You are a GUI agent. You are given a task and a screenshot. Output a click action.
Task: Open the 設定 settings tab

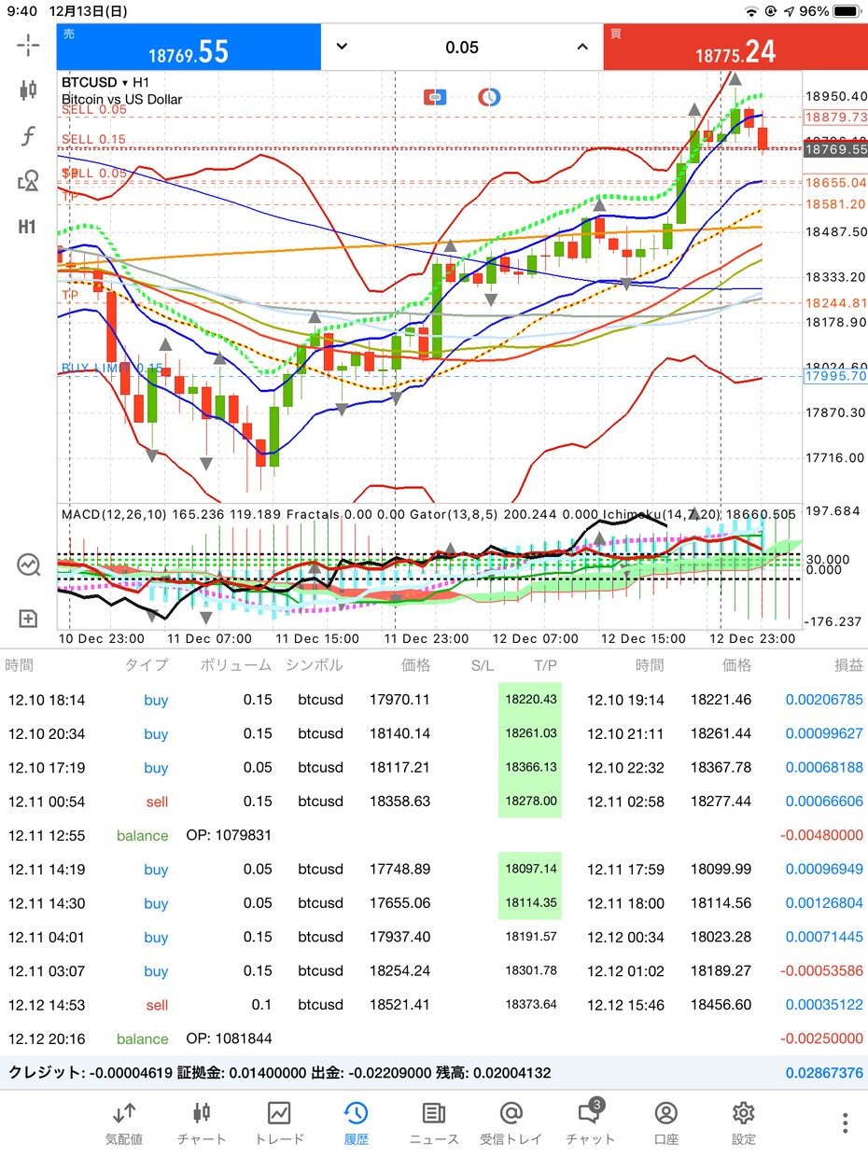744,1122
